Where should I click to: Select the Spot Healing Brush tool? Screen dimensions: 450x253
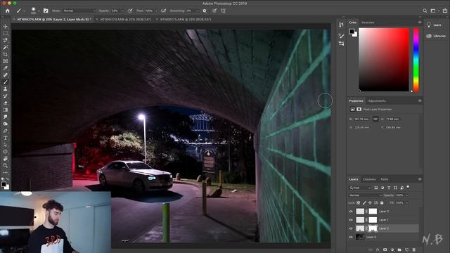coord(5,75)
